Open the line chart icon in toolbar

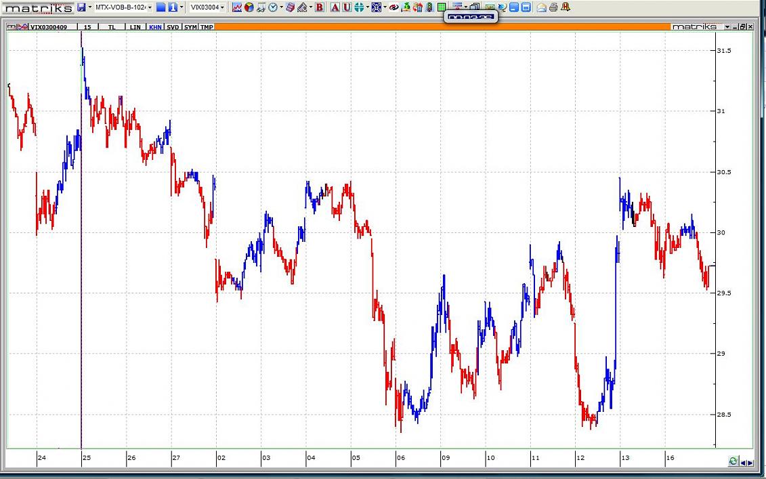[x=237, y=7]
